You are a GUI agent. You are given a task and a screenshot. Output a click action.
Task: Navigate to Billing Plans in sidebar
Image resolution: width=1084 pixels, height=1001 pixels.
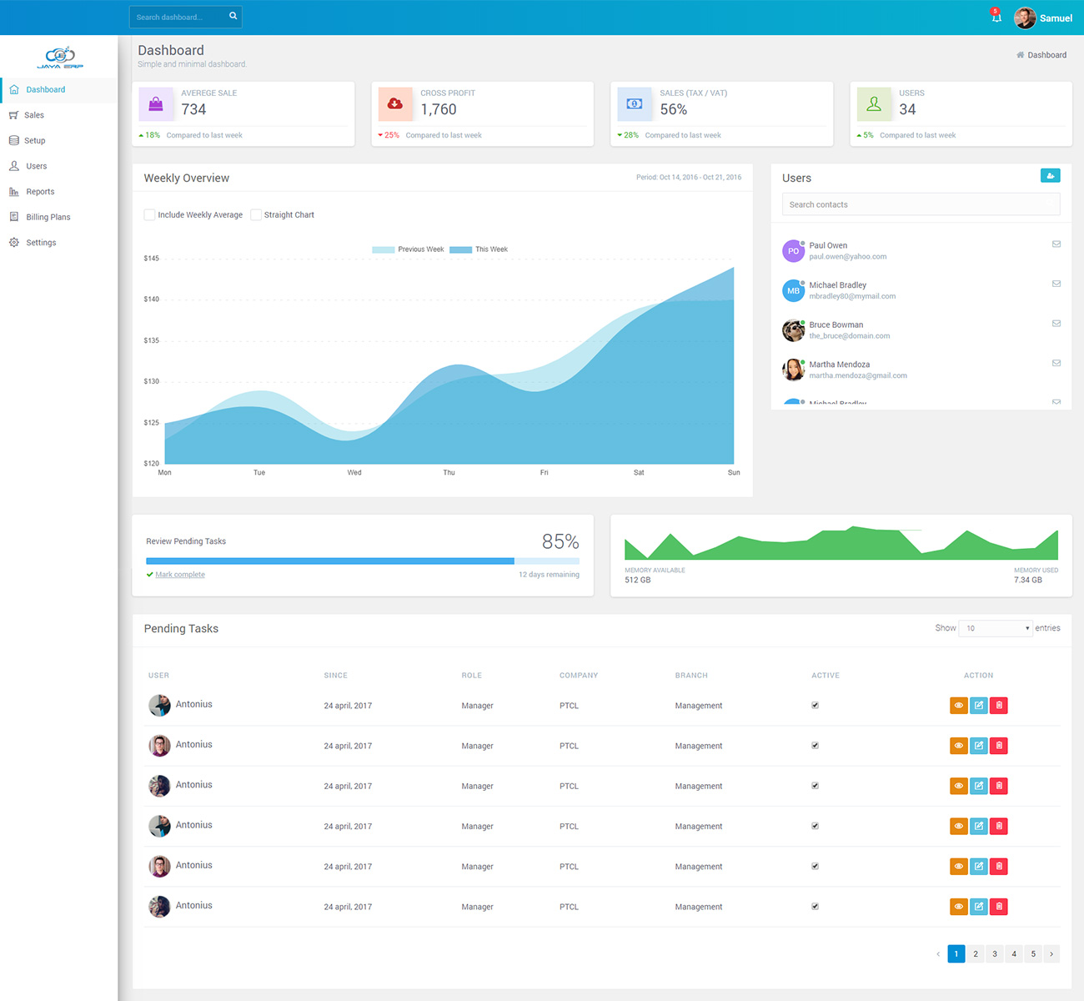48,217
